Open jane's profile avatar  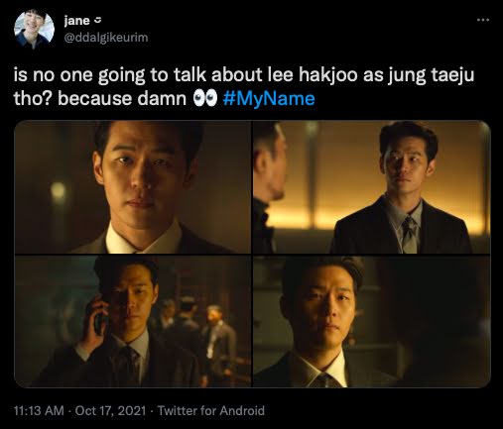click(x=34, y=29)
